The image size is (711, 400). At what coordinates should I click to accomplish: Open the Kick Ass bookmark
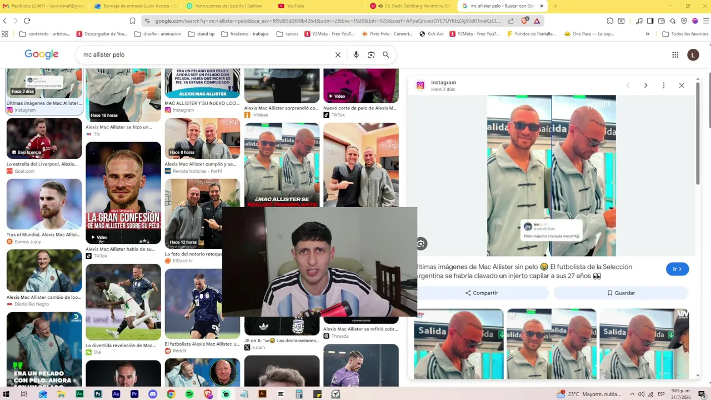pos(432,34)
